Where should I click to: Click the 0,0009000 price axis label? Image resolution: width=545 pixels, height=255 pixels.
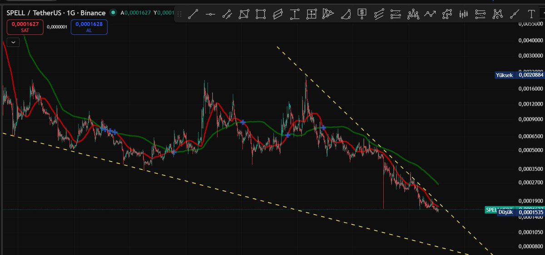coord(530,119)
